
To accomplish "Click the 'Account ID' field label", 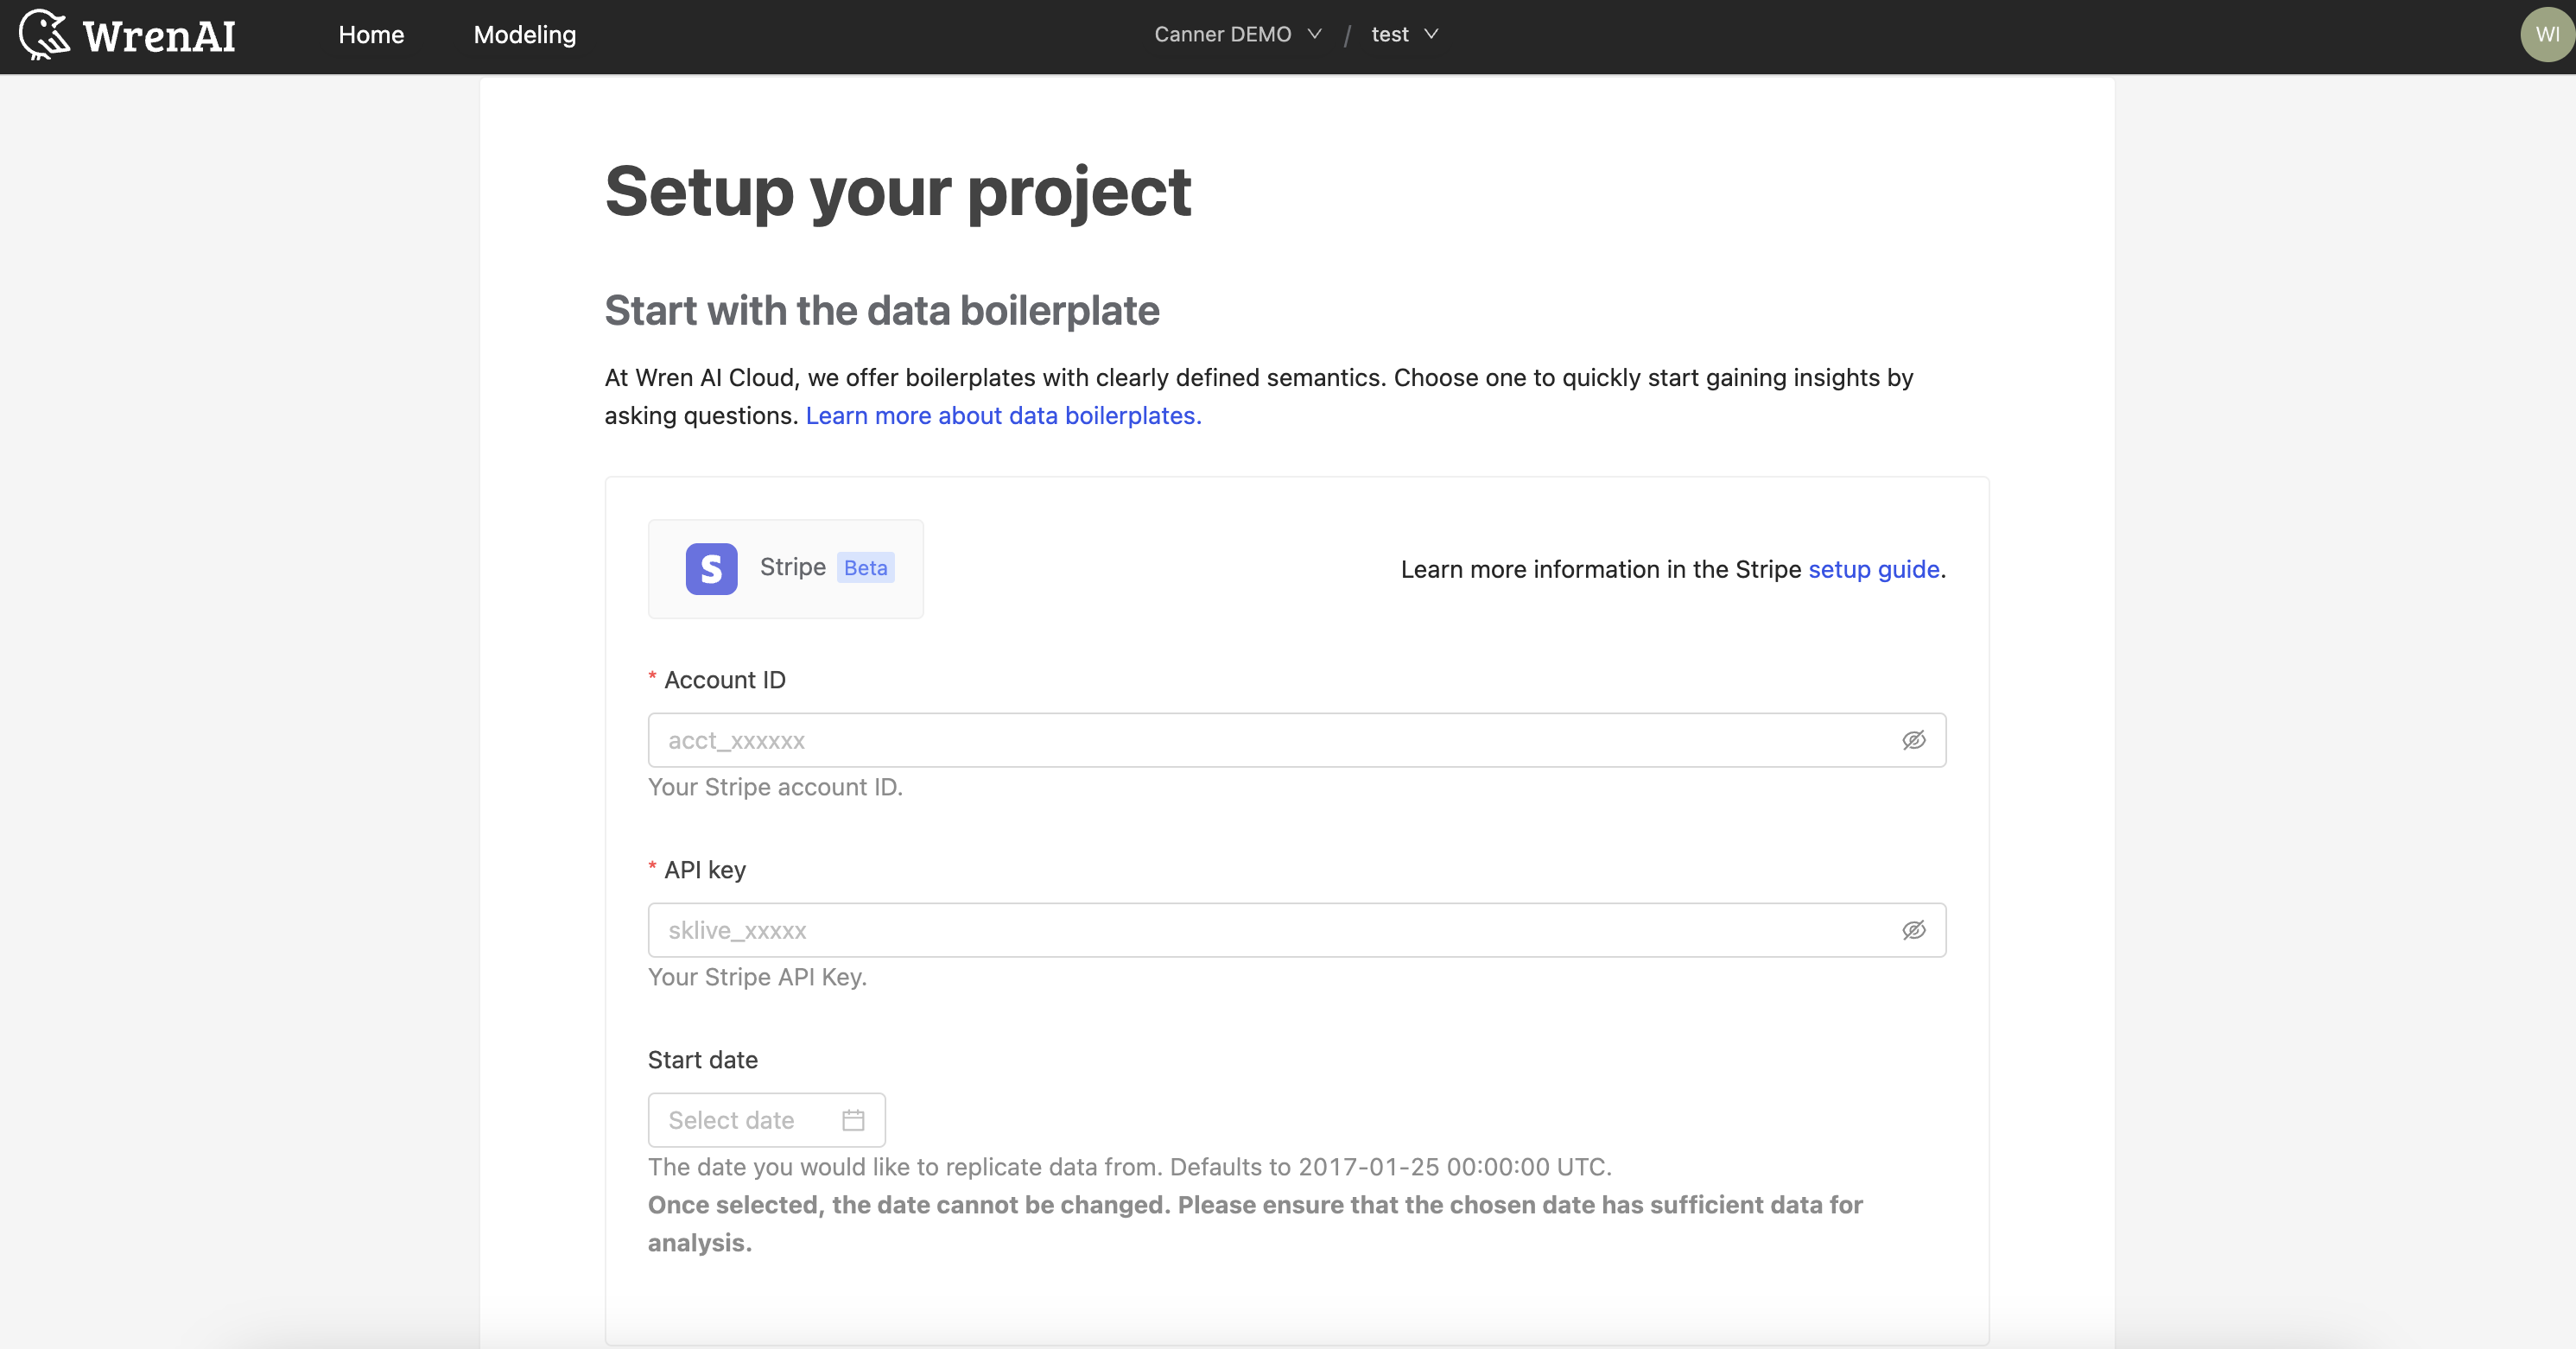I will tap(725, 680).
